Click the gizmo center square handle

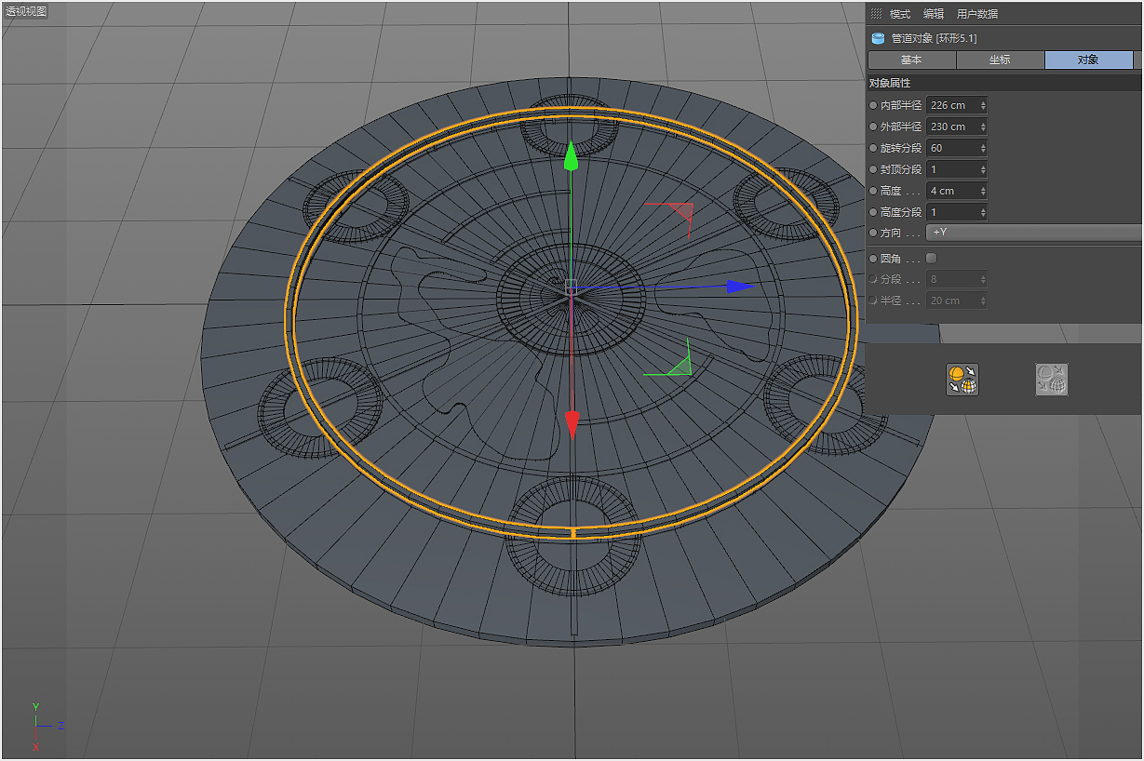coord(571,286)
